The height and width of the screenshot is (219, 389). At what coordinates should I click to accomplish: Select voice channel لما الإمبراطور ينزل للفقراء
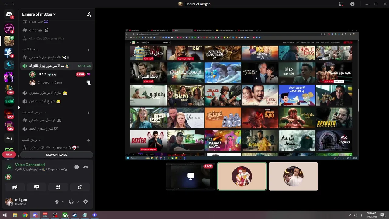[56, 66]
